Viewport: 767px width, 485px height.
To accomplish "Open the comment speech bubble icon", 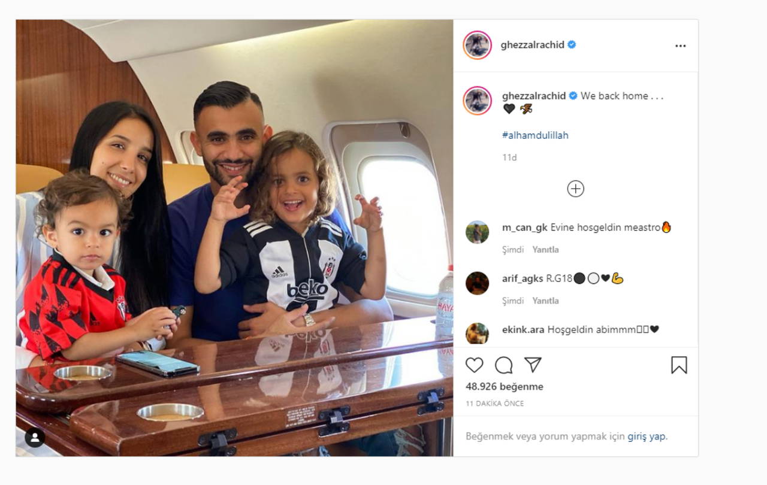I will pos(503,365).
